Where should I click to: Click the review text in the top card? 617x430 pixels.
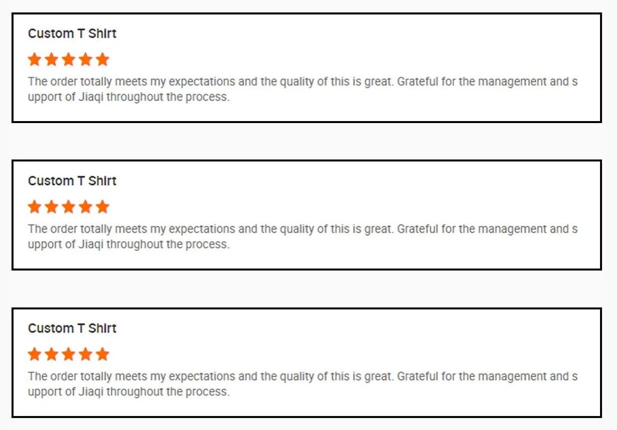[x=303, y=89]
